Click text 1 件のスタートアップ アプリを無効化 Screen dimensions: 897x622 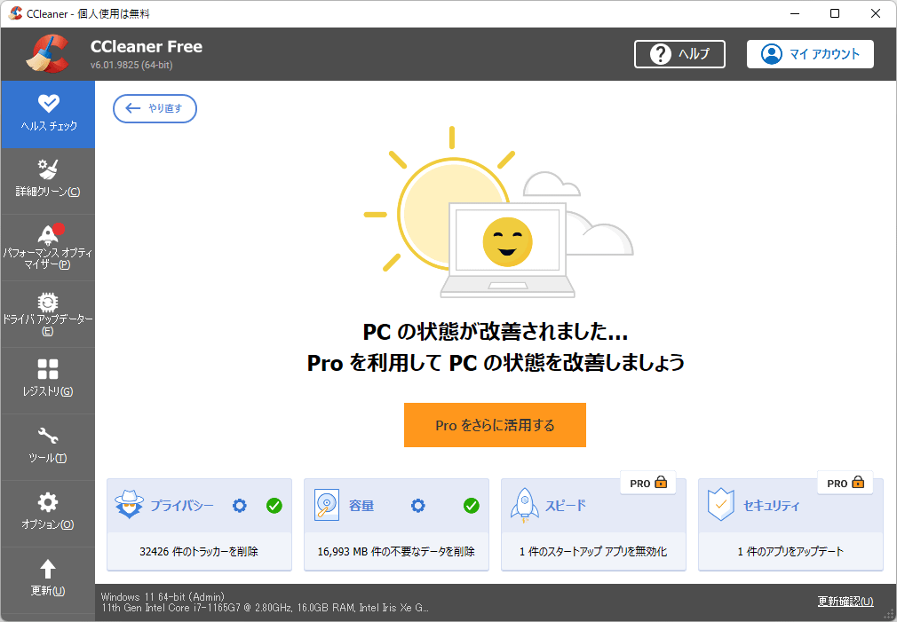coord(593,552)
